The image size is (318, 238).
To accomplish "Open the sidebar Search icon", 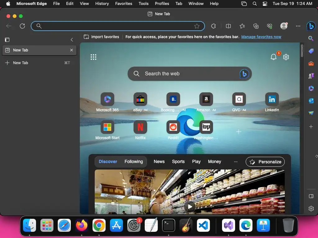I will (311, 38).
